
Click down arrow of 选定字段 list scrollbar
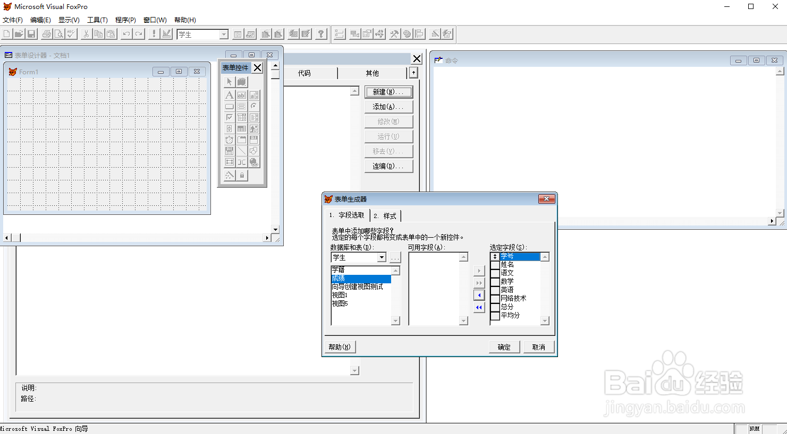(545, 320)
